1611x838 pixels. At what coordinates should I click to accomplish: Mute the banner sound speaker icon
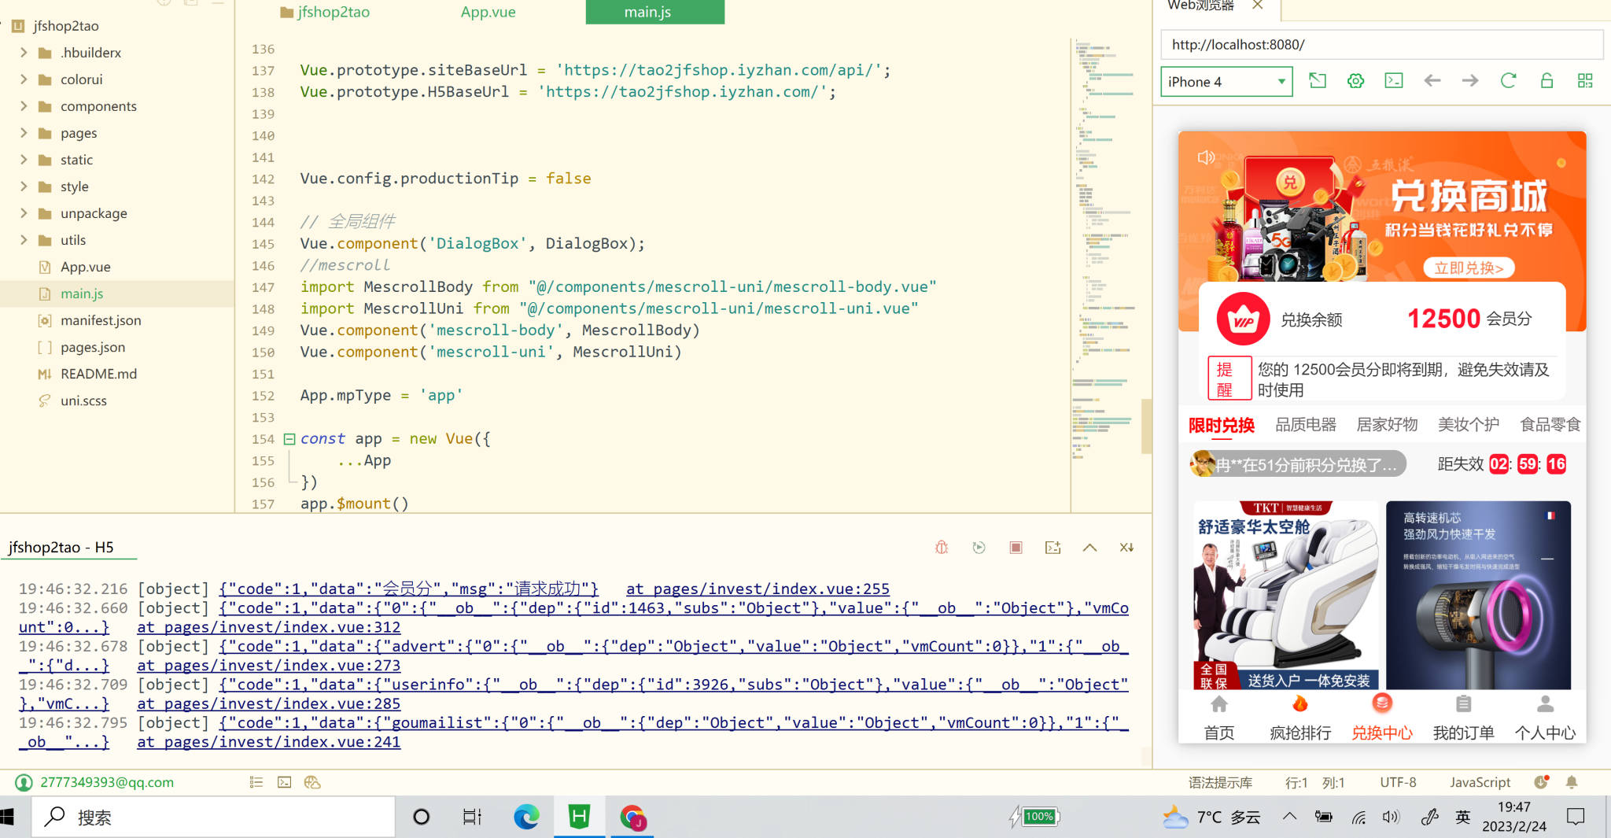tap(1206, 157)
